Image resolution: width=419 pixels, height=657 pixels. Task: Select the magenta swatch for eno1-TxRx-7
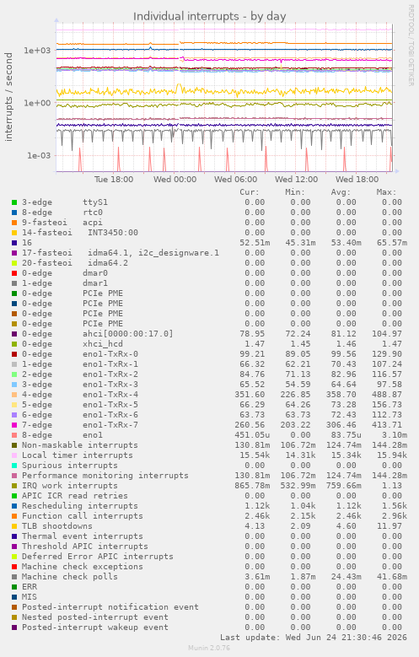(x=14, y=425)
